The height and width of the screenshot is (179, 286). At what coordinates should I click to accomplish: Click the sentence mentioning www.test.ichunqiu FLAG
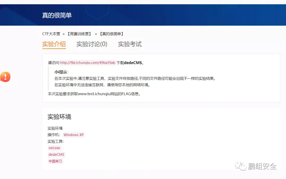point(94,94)
